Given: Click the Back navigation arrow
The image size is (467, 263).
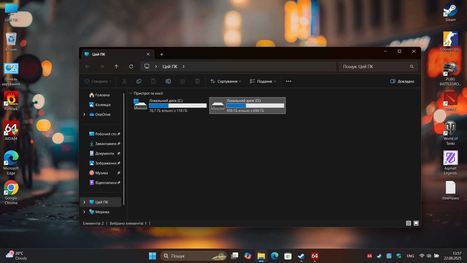Looking at the screenshot, I should [x=87, y=66].
